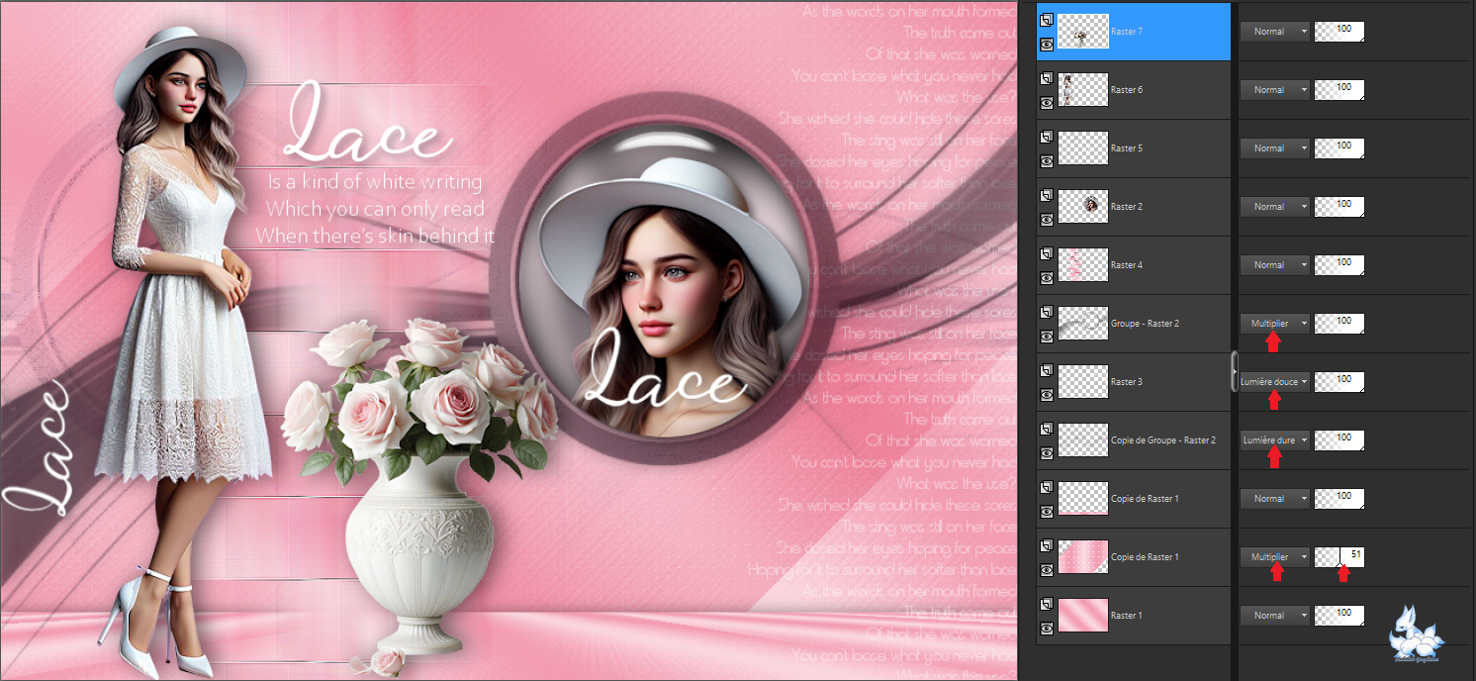Image resolution: width=1476 pixels, height=681 pixels.
Task: Hide the Copie de Raster 1 layer at opacity 51
Action: (x=1047, y=569)
